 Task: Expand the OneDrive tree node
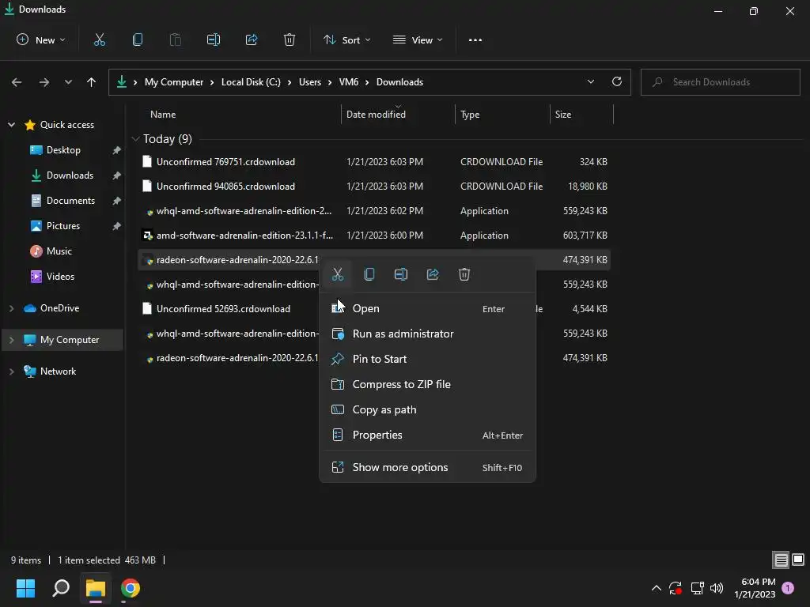[11, 308]
